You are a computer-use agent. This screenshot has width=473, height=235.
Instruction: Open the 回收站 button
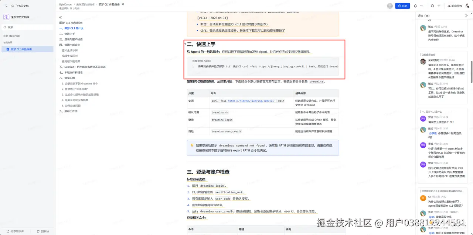pyautogui.click(x=42, y=231)
